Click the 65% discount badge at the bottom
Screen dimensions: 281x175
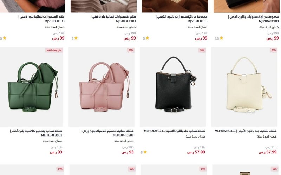pos(274,169)
